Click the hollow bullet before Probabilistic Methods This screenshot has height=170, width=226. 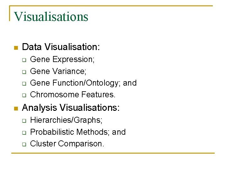24,133
